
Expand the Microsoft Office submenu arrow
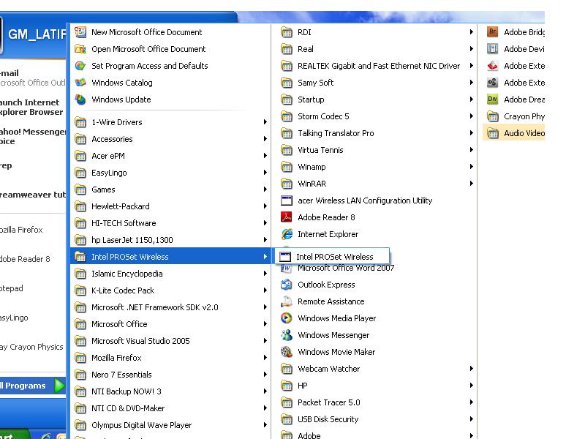pos(265,324)
